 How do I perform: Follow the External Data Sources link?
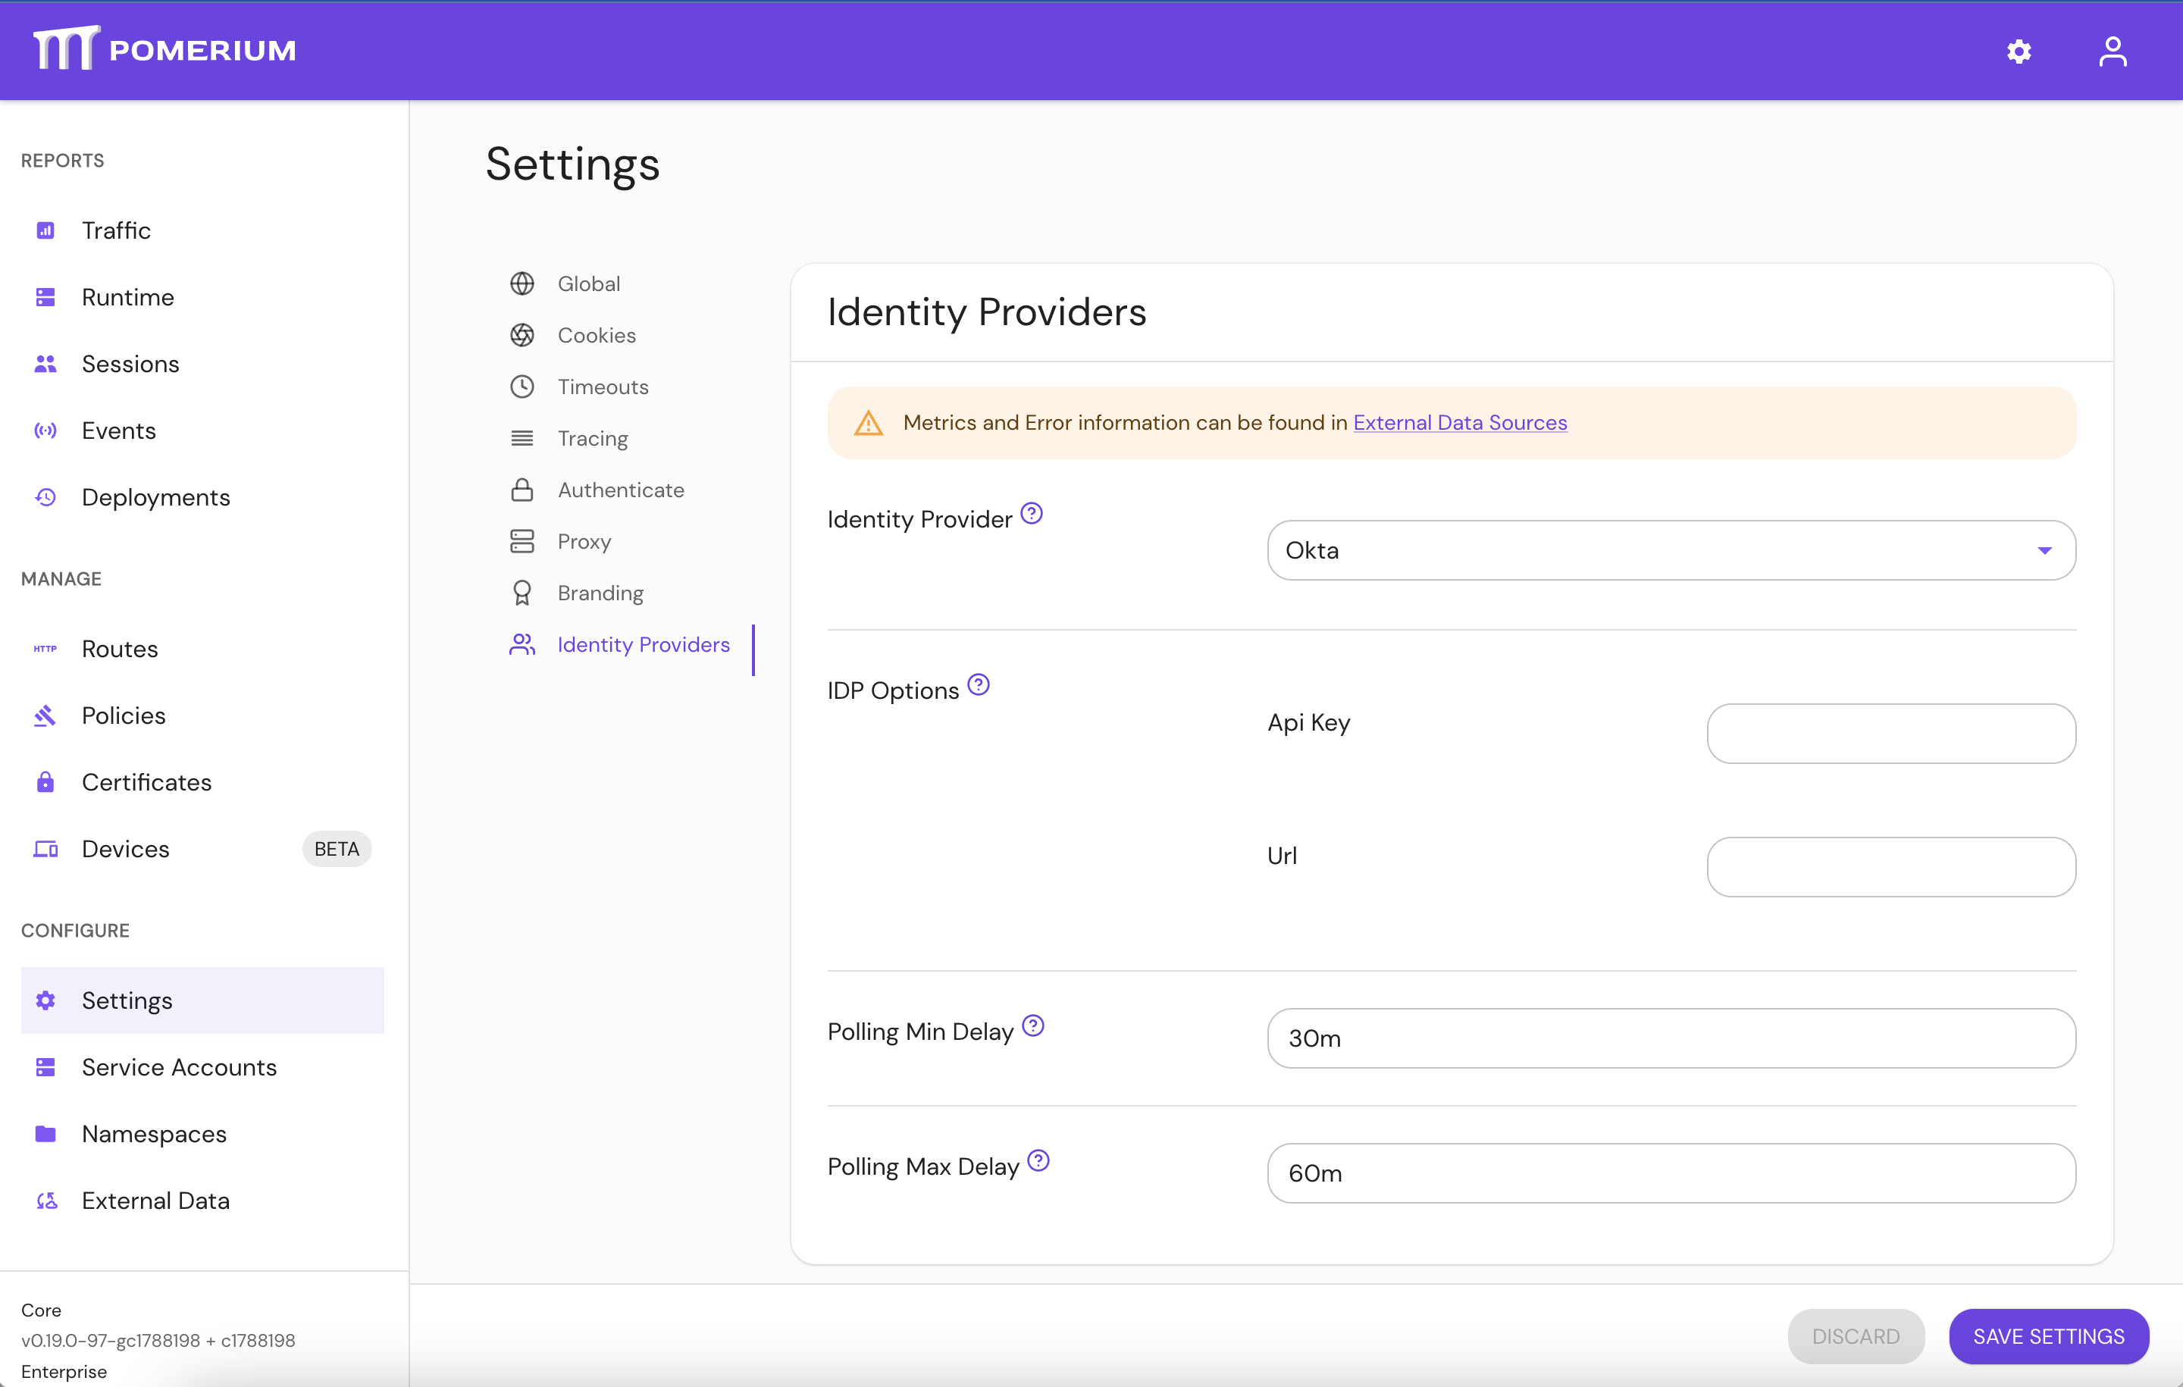(1460, 422)
